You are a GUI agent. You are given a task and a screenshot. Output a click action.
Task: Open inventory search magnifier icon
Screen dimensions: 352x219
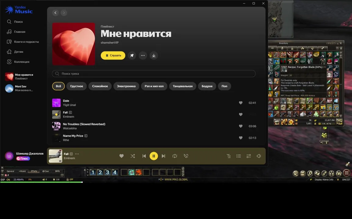click(337, 48)
